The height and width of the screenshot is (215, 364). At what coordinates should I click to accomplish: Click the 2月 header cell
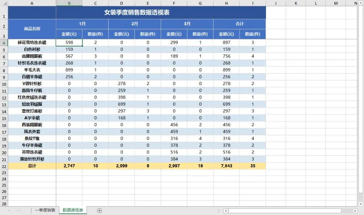[x=134, y=24]
